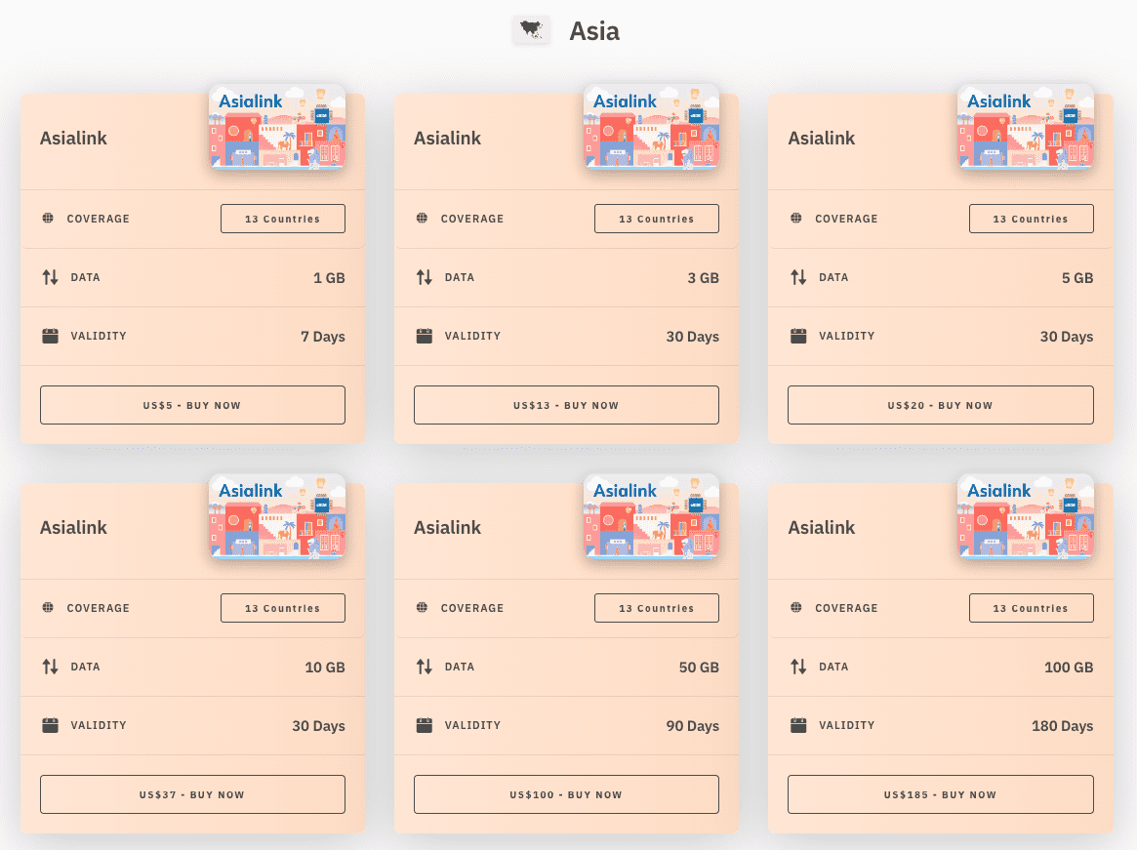
Task: Buy the US$13 Asialink plan
Action: 566,404
